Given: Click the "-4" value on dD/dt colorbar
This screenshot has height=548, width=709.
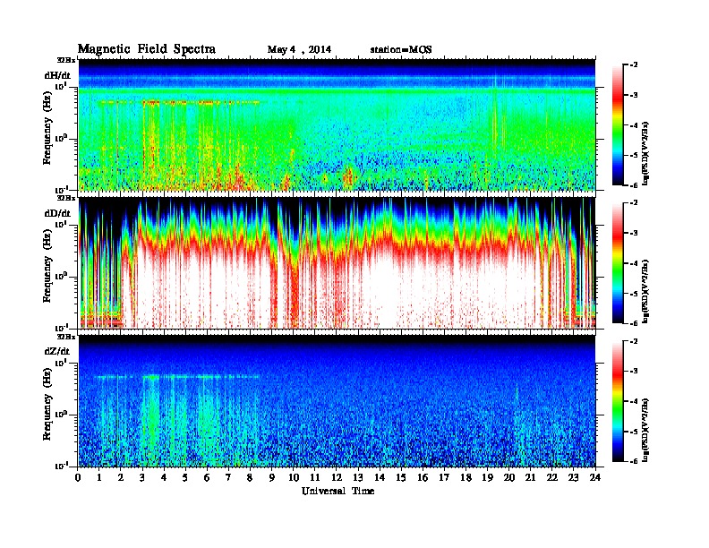Looking at the screenshot, I should [x=634, y=263].
